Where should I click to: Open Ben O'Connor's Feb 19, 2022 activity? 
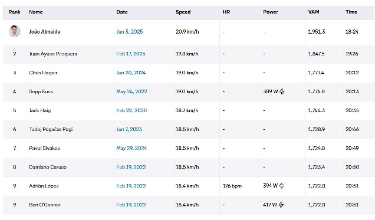click(x=131, y=205)
